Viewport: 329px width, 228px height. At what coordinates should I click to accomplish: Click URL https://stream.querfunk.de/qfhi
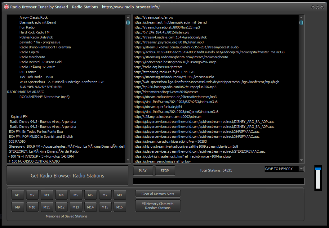[158, 107]
